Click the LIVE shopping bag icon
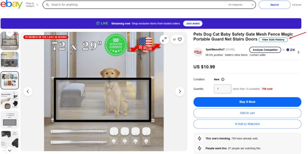This screenshot has height=154, width=308. pyautogui.click(x=98, y=23)
